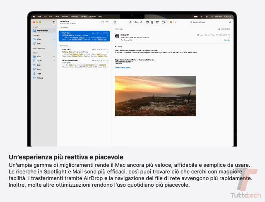Expand the flag color dropdown chevron
The width and height of the screenshot is (265, 202).
[176, 22]
